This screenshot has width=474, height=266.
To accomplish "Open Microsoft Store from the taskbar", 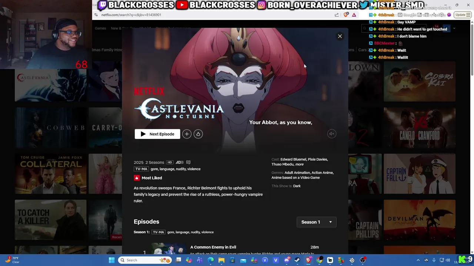I will tap(232, 260).
